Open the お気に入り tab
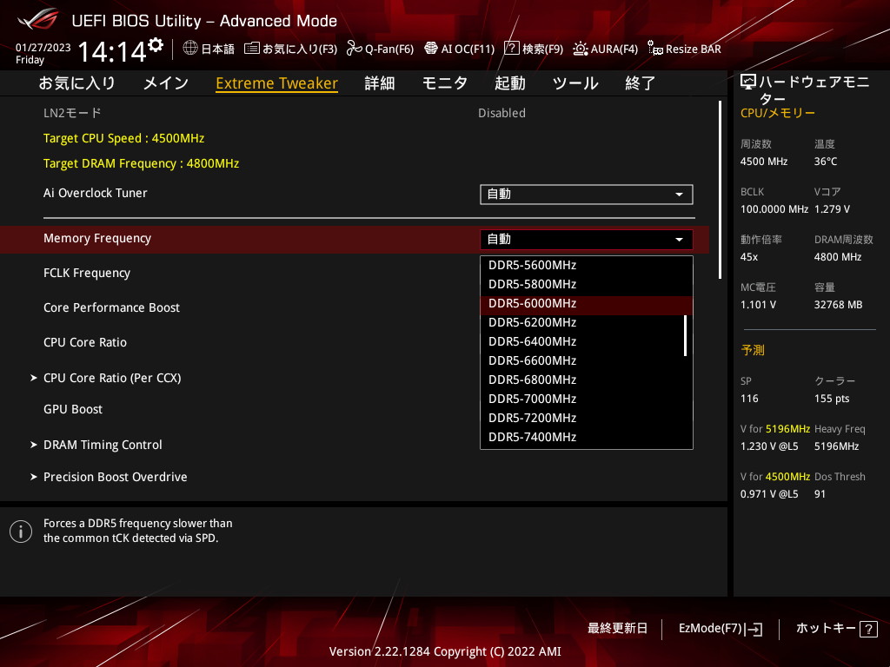 click(x=76, y=83)
